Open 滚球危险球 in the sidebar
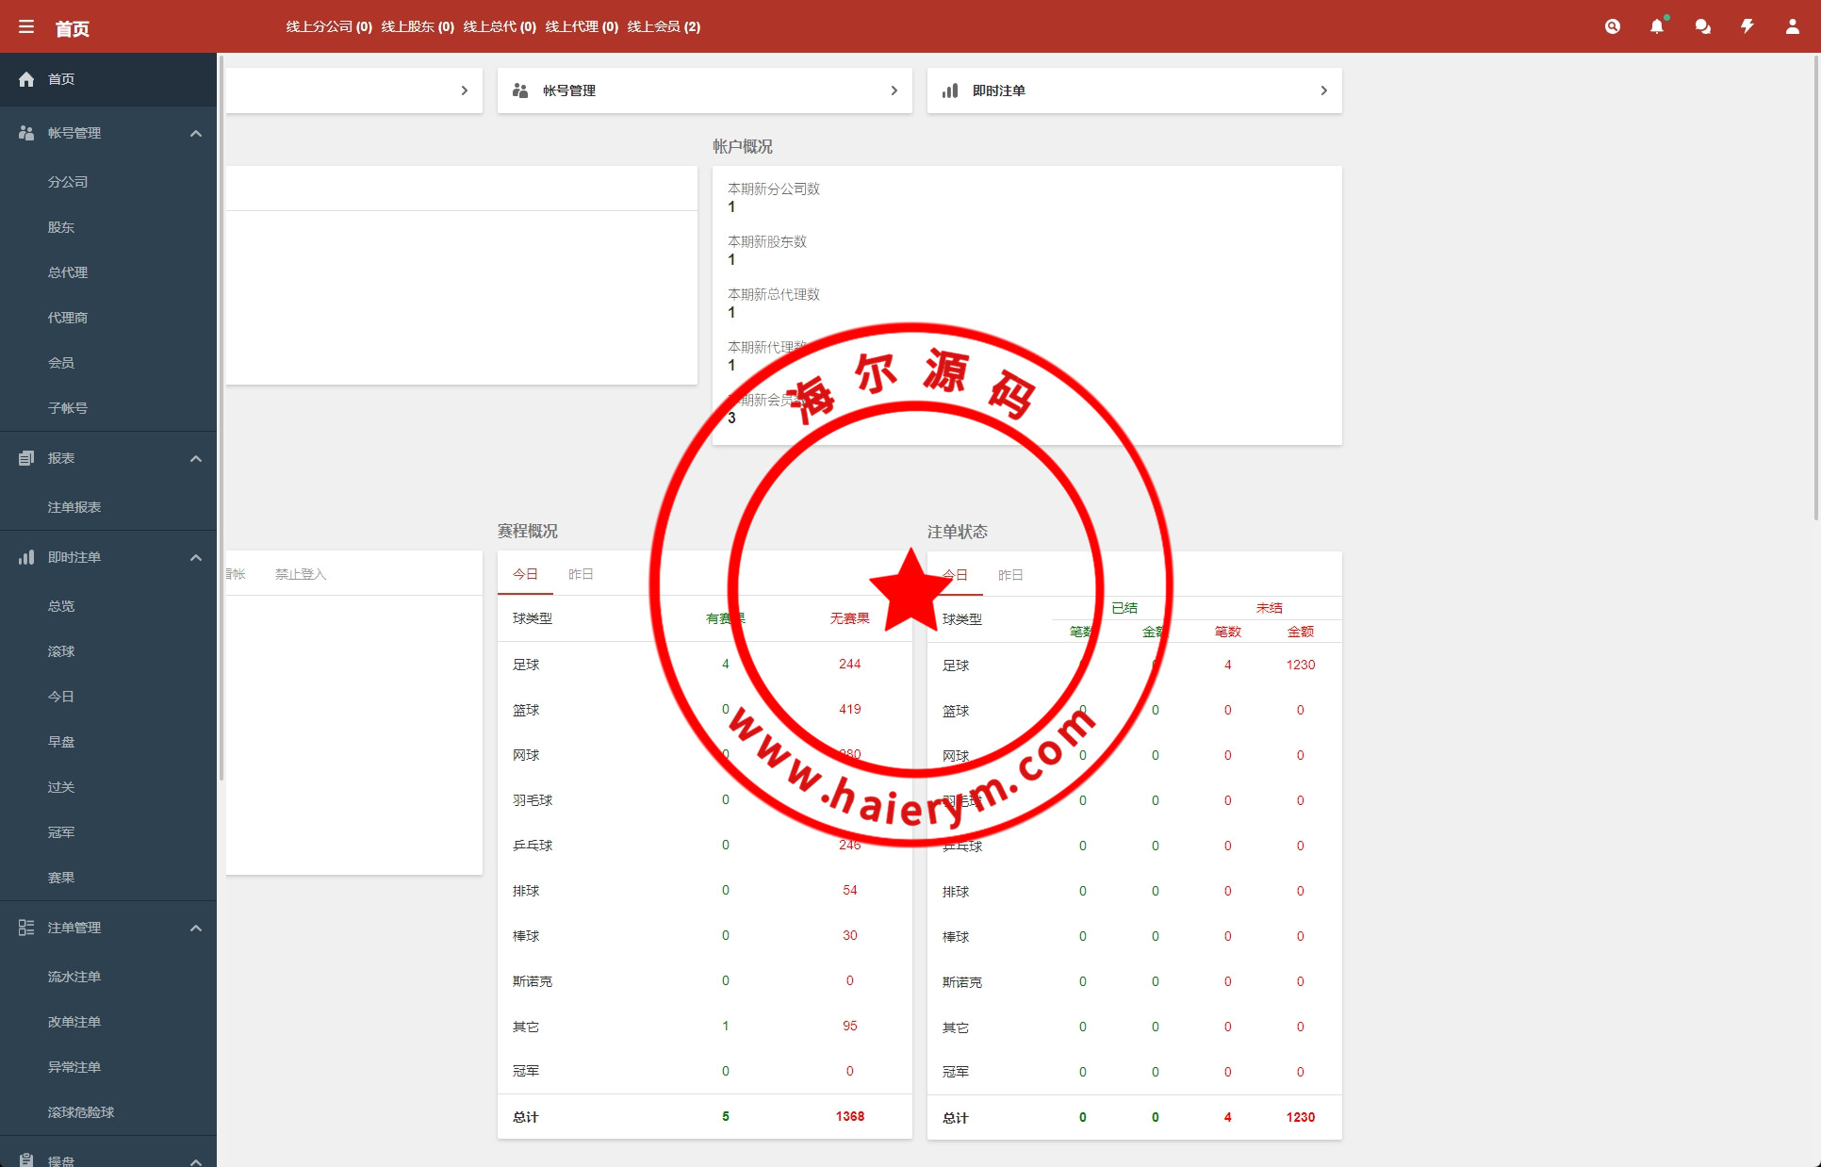Viewport: 1821px width, 1167px height. tap(81, 1112)
